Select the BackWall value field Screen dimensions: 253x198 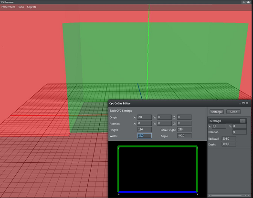point(229,139)
